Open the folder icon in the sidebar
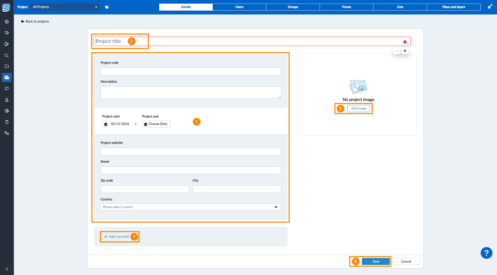The width and height of the screenshot is (497, 275). click(x=7, y=66)
